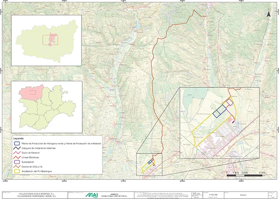Image resolution: width=279 pixels, height=199 pixels.
Task: Select the black Carguero de metanol legend symbol
Action: [17, 148]
